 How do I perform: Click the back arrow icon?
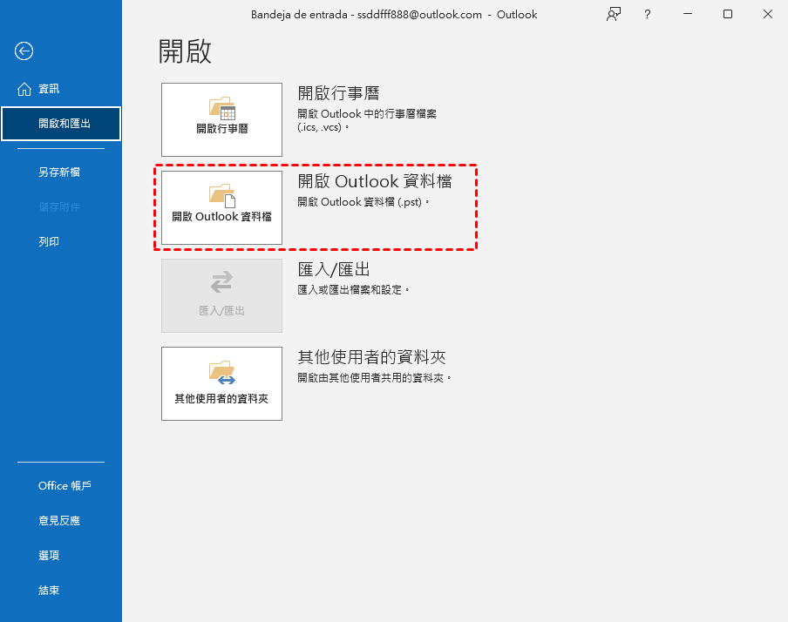pyautogui.click(x=24, y=51)
